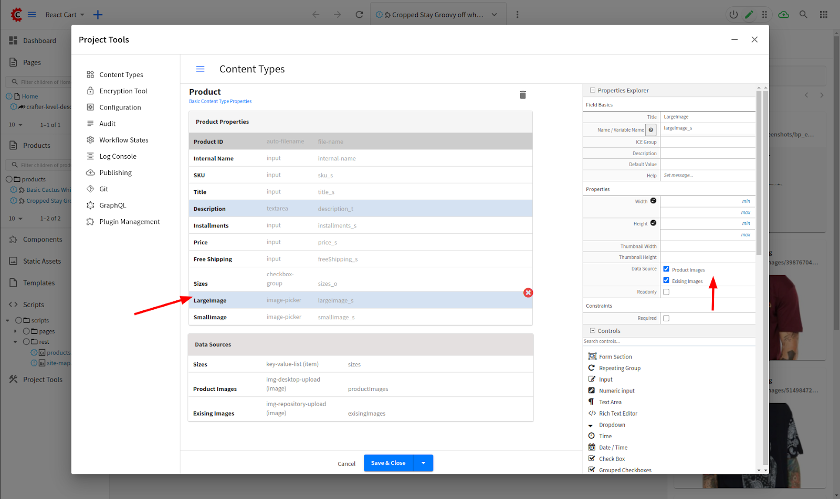Open Basic Content Type Properties link
The image size is (840, 499).
click(x=220, y=102)
